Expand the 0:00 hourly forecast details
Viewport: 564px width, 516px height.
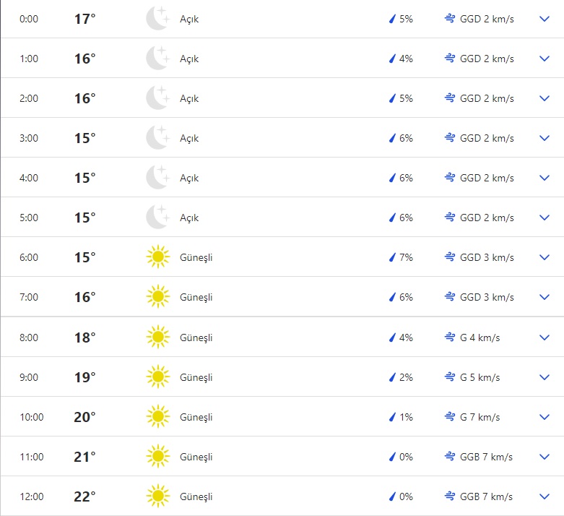click(545, 19)
